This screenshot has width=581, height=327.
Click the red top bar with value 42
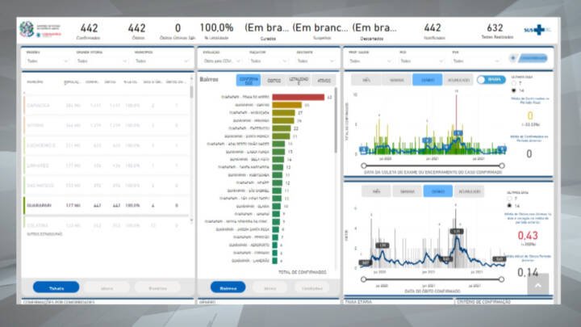point(299,97)
